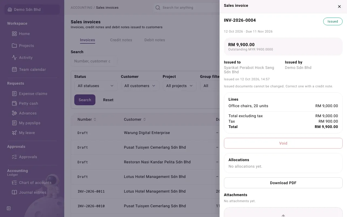Switch to the Credit notes tab
This screenshot has height=217, width=347.
[x=121, y=40]
